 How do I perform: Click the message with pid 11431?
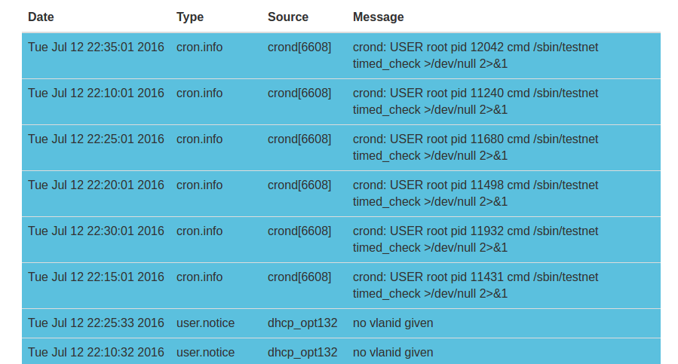[x=475, y=285]
